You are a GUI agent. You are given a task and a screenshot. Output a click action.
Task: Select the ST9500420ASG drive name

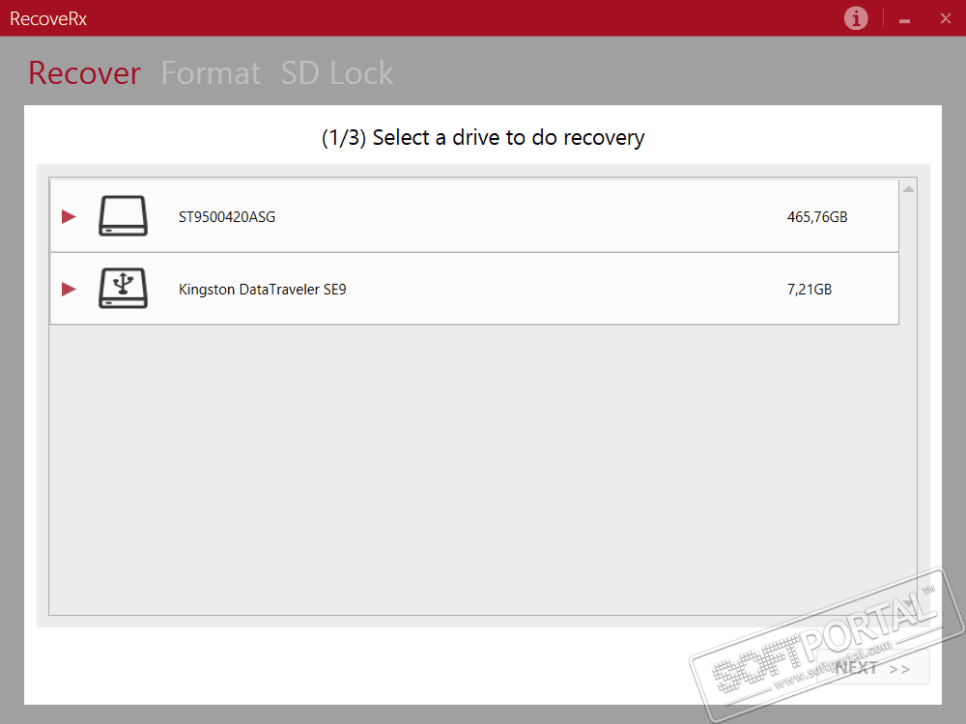point(227,216)
